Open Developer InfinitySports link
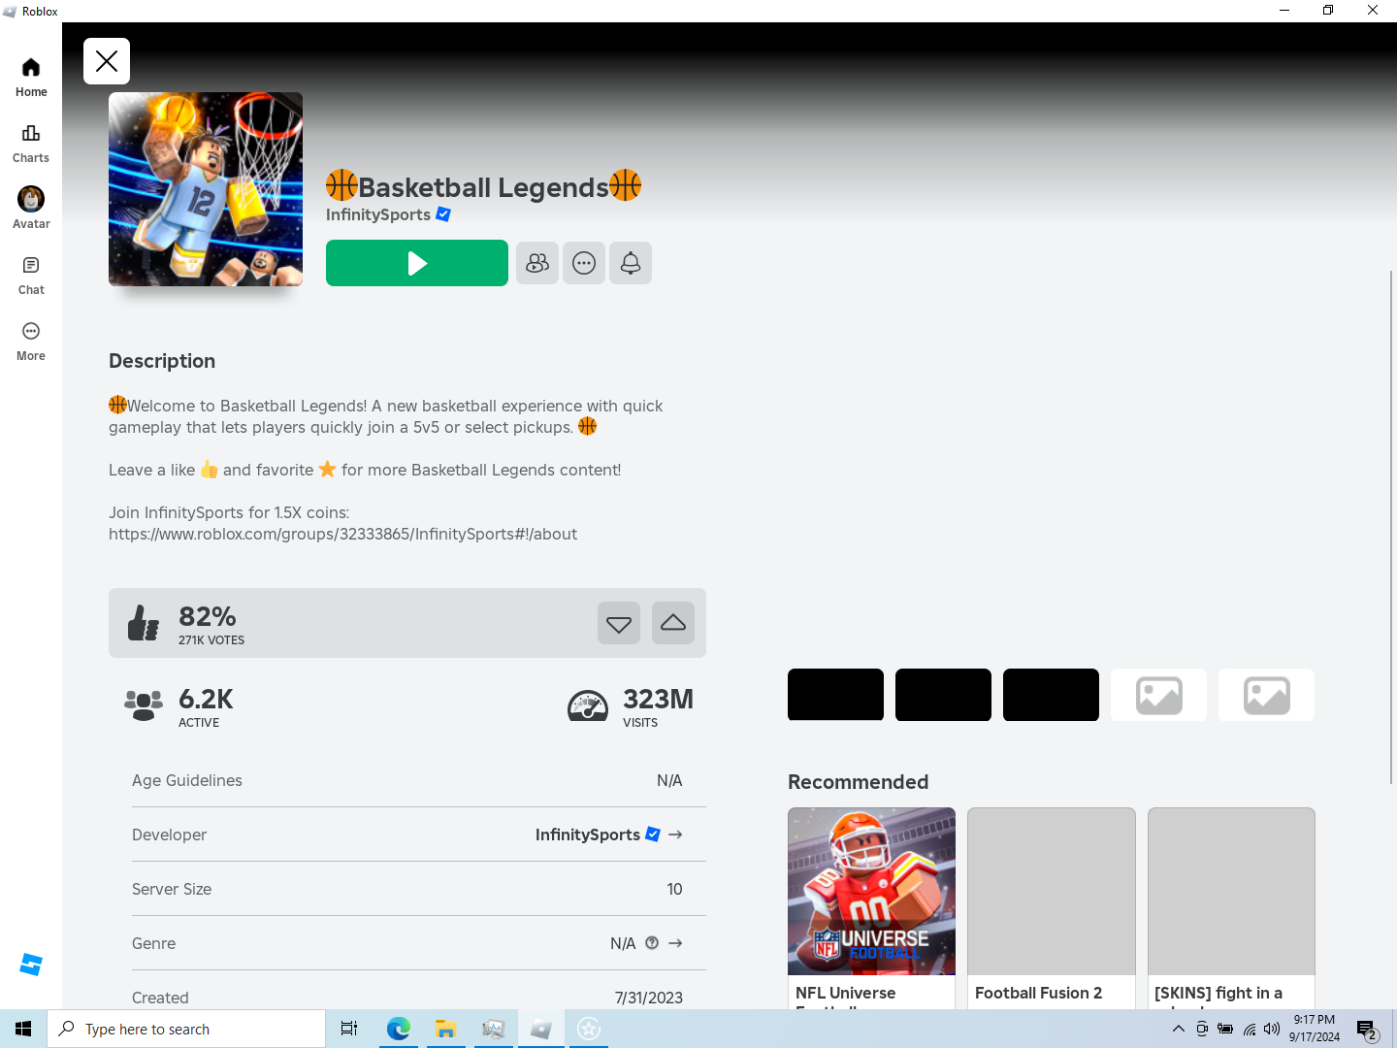The width and height of the screenshot is (1397, 1048). click(x=588, y=835)
